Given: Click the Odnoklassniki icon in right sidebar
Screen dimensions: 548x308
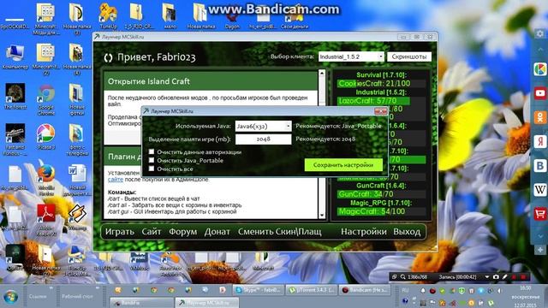Looking at the screenshot, I should (x=540, y=117).
